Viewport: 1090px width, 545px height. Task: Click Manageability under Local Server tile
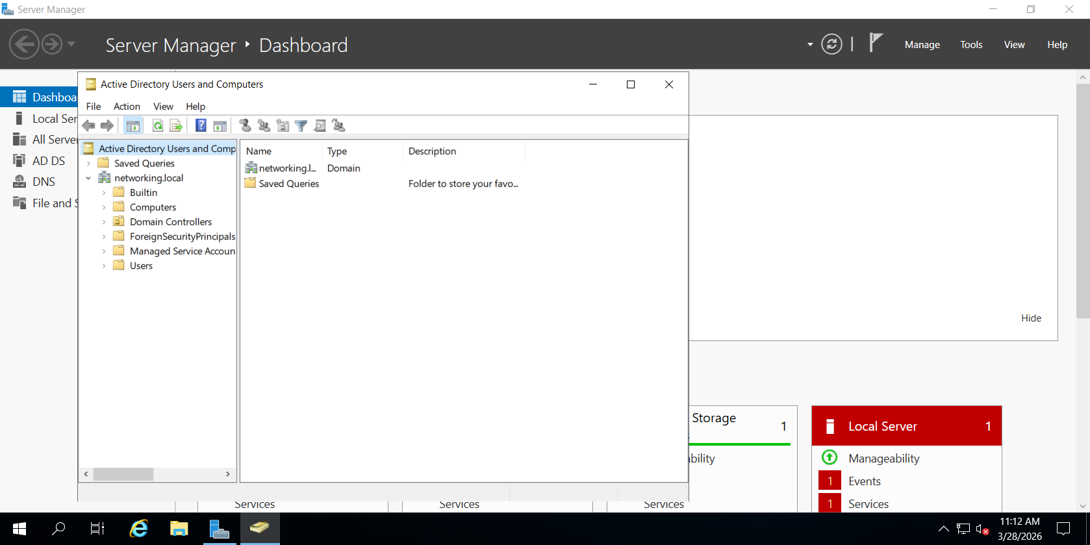[883, 459]
